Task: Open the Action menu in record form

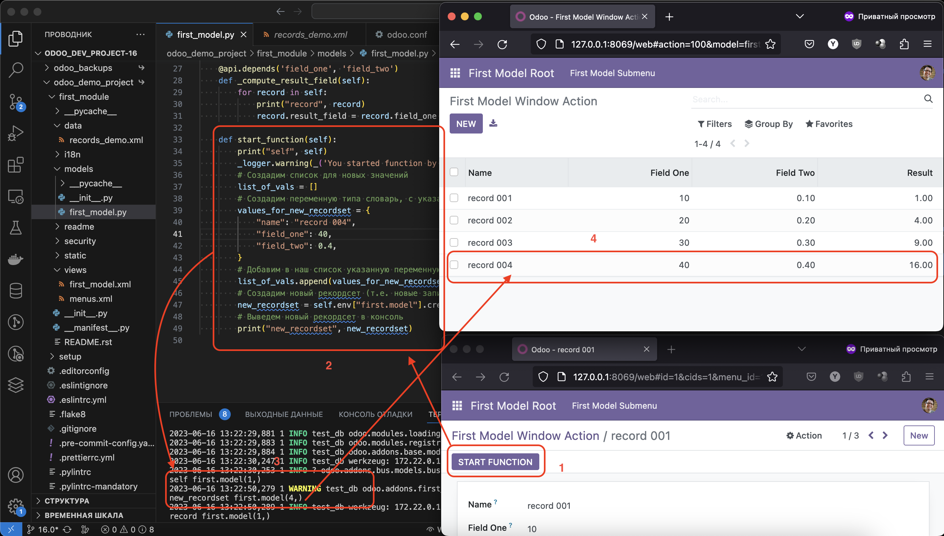Action: [804, 436]
